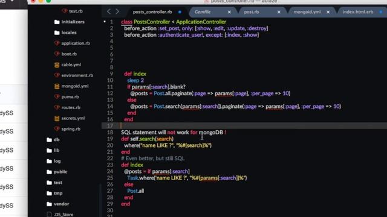Expand the tmp folder
Image resolution: width=387 pixels, height=217 pixels.
pos(58,193)
